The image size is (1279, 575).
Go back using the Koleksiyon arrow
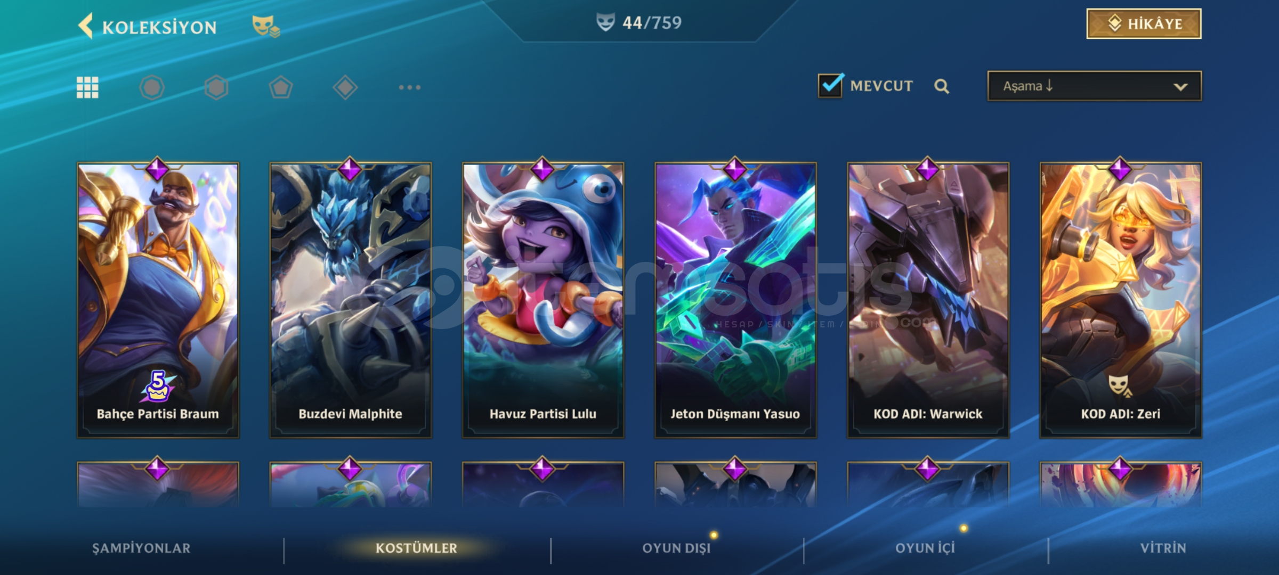[85, 26]
